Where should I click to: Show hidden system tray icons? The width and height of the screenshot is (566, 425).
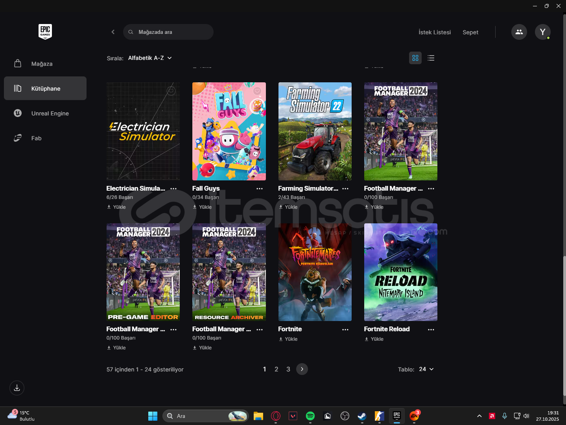[479, 416]
